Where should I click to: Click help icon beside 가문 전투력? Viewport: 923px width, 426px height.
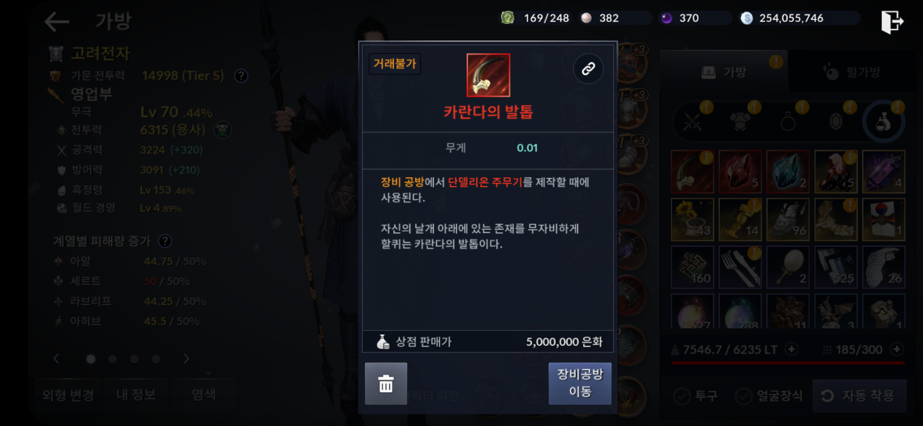tap(241, 76)
